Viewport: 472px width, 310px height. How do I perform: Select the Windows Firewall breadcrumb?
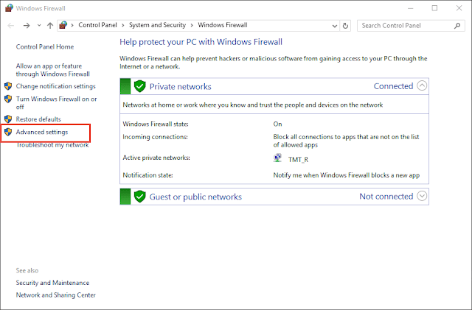(223, 25)
